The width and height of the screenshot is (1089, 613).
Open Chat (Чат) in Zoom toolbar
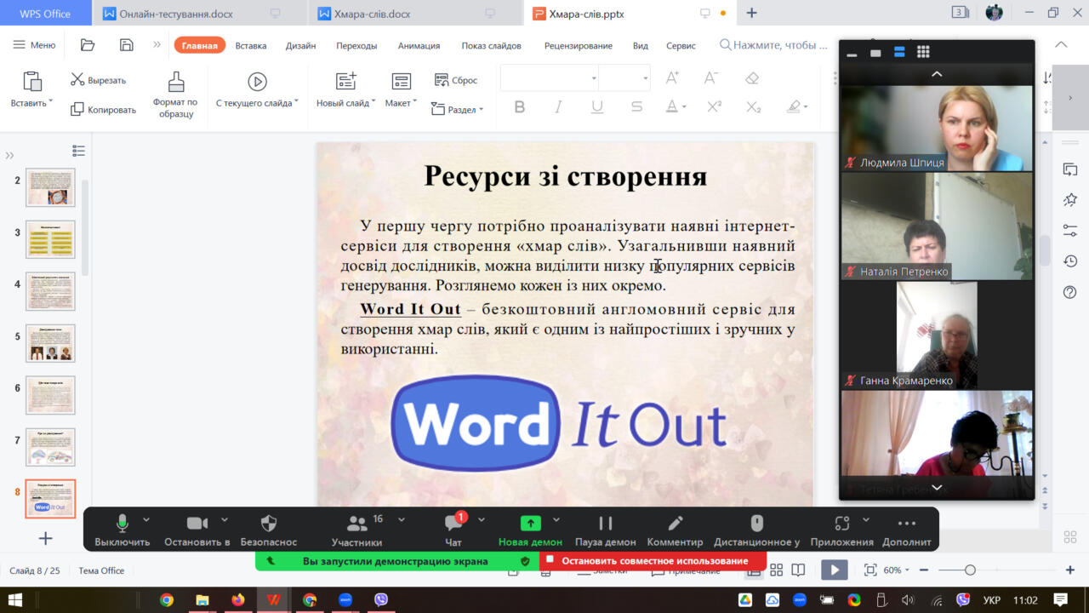coord(453,529)
